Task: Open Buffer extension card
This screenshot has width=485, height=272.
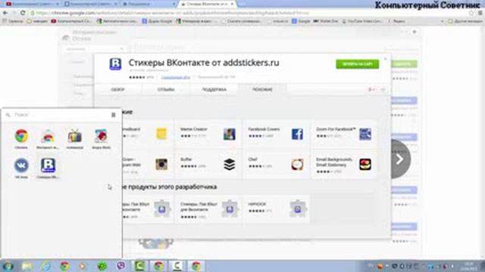Action: coord(208,165)
